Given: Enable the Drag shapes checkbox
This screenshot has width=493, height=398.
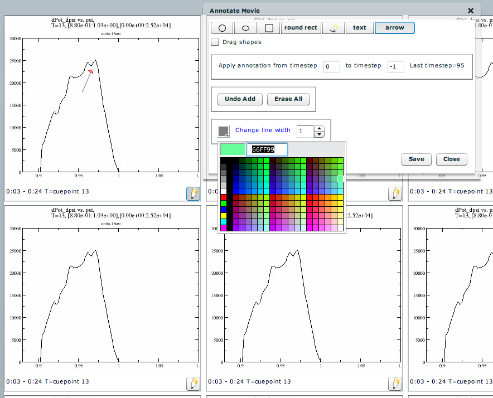Looking at the screenshot, I should coord(215,42).
